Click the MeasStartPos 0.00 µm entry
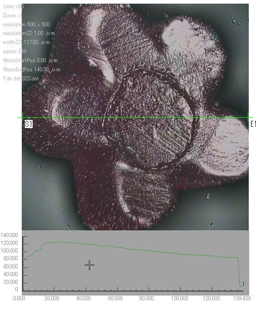This screenshot has width=256, height=317. point(30,60)
